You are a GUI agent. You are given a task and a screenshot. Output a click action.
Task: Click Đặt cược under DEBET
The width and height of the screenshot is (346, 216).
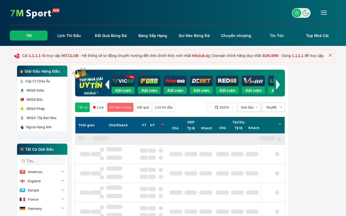point(201,90)
